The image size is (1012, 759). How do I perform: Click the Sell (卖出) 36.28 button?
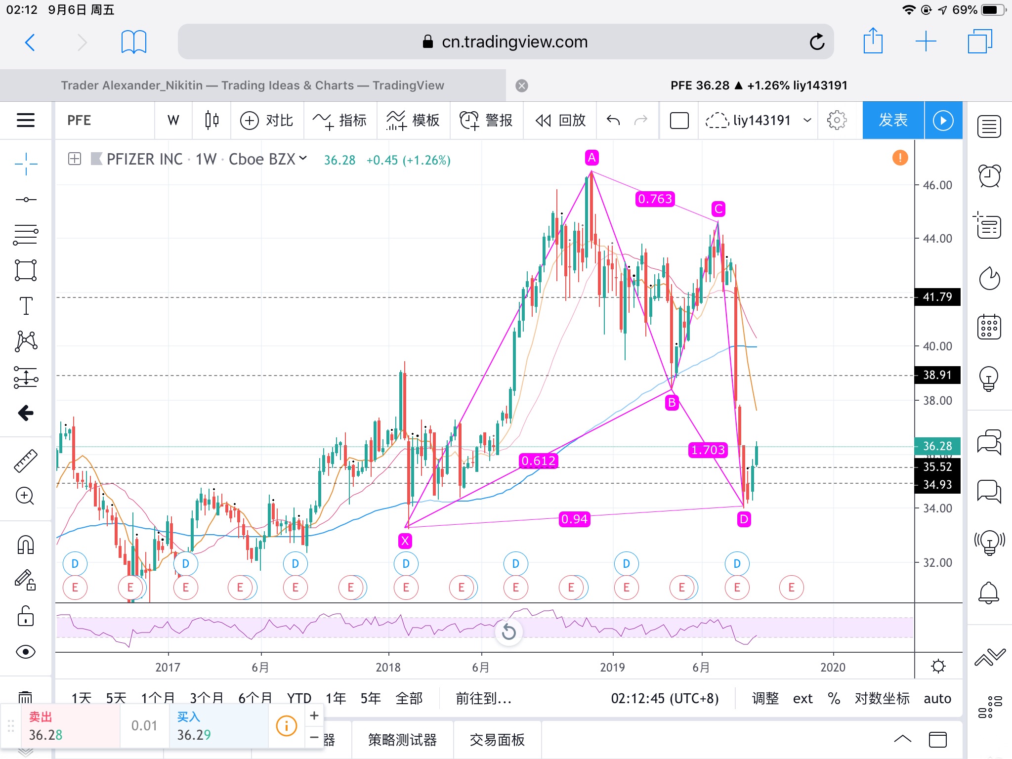[70, 726]
